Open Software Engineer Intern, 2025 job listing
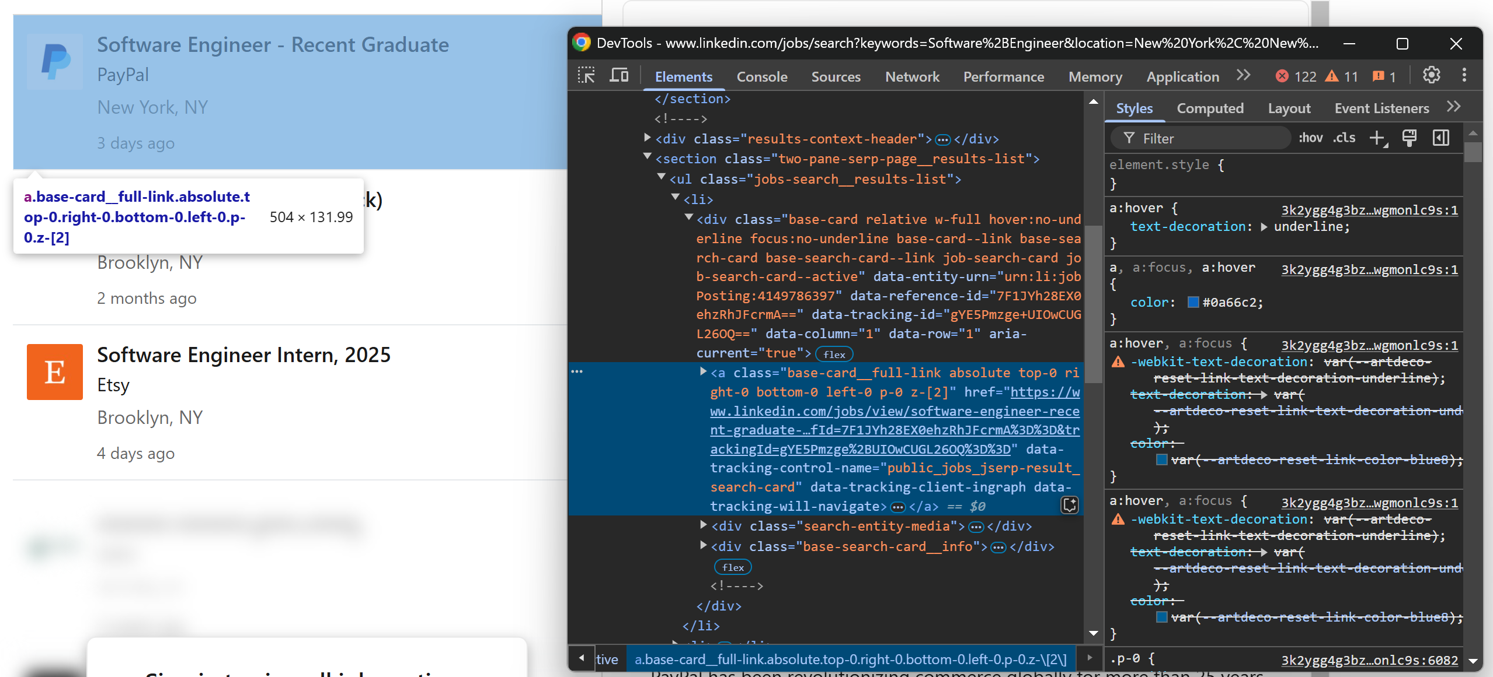The height and width of the screenshot is (677, 1493). pos(243,355)
